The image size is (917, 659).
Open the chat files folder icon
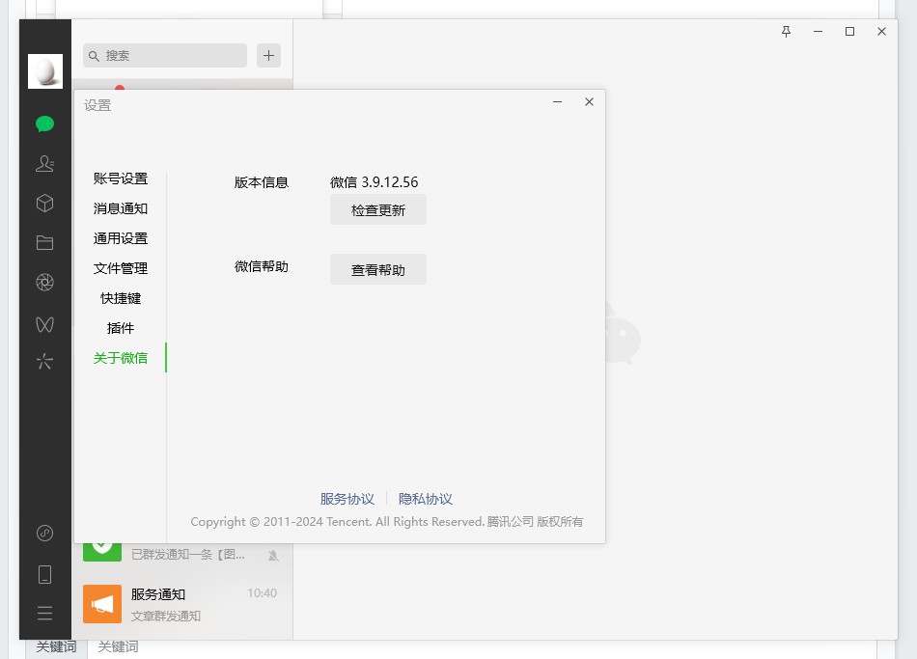pyautogui.click(x=44, y=242)
